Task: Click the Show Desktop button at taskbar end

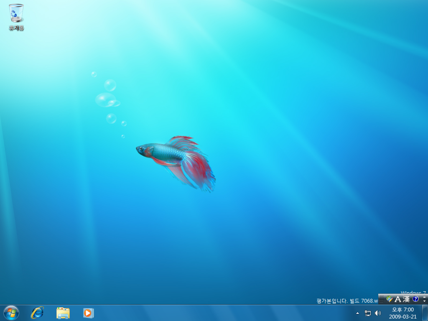Action: pos(425,313)
